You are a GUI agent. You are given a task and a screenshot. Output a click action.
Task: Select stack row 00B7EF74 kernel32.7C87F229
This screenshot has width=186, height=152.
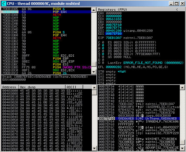139,133
